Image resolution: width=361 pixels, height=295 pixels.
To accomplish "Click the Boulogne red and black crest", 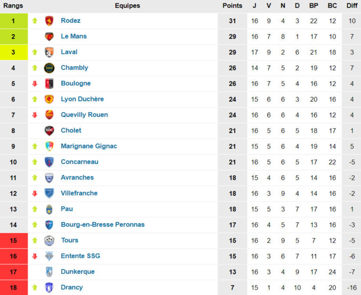I will tap(49, 83).
